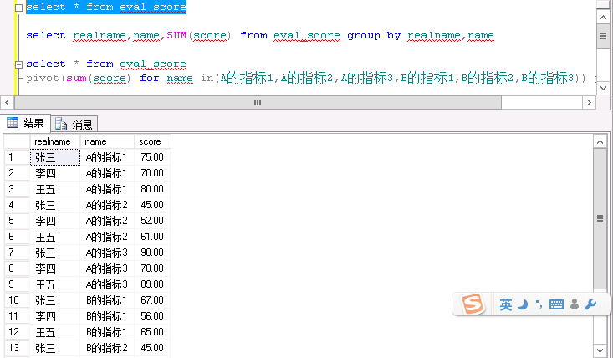Click the editor vertical scroll up arrow
The image size is (613, 358).
point(603,18)
